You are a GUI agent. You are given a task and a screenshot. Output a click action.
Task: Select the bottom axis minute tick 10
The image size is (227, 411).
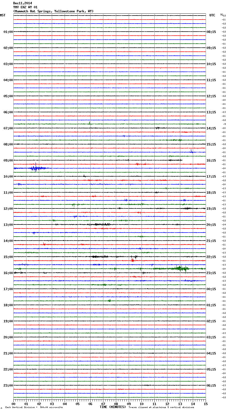coord(142,404)
